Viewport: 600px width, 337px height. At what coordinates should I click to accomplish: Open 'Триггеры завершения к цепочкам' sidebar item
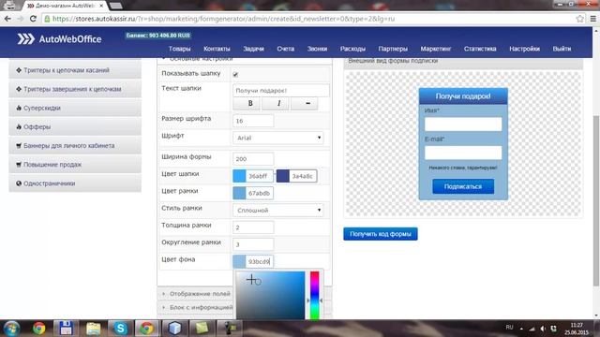(75, 89)
